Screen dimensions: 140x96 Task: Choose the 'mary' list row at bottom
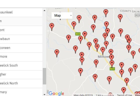pos(21,92)
